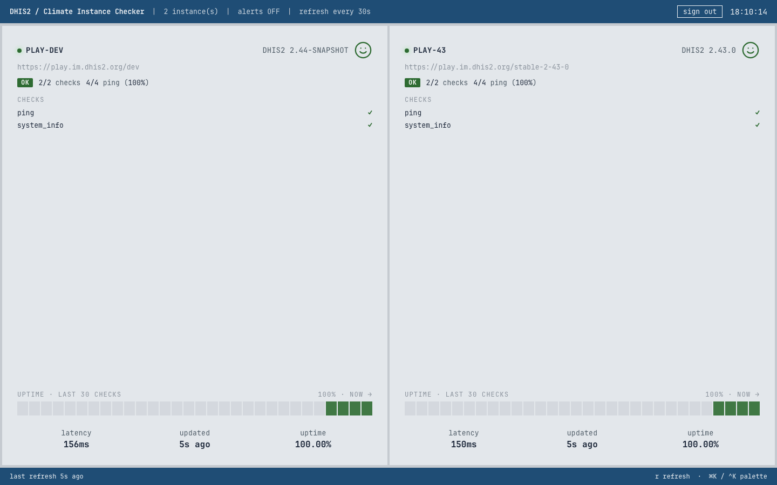
Task: Click '2/2 checks' summary on PLAY-DEV
Action: [59, 82]
